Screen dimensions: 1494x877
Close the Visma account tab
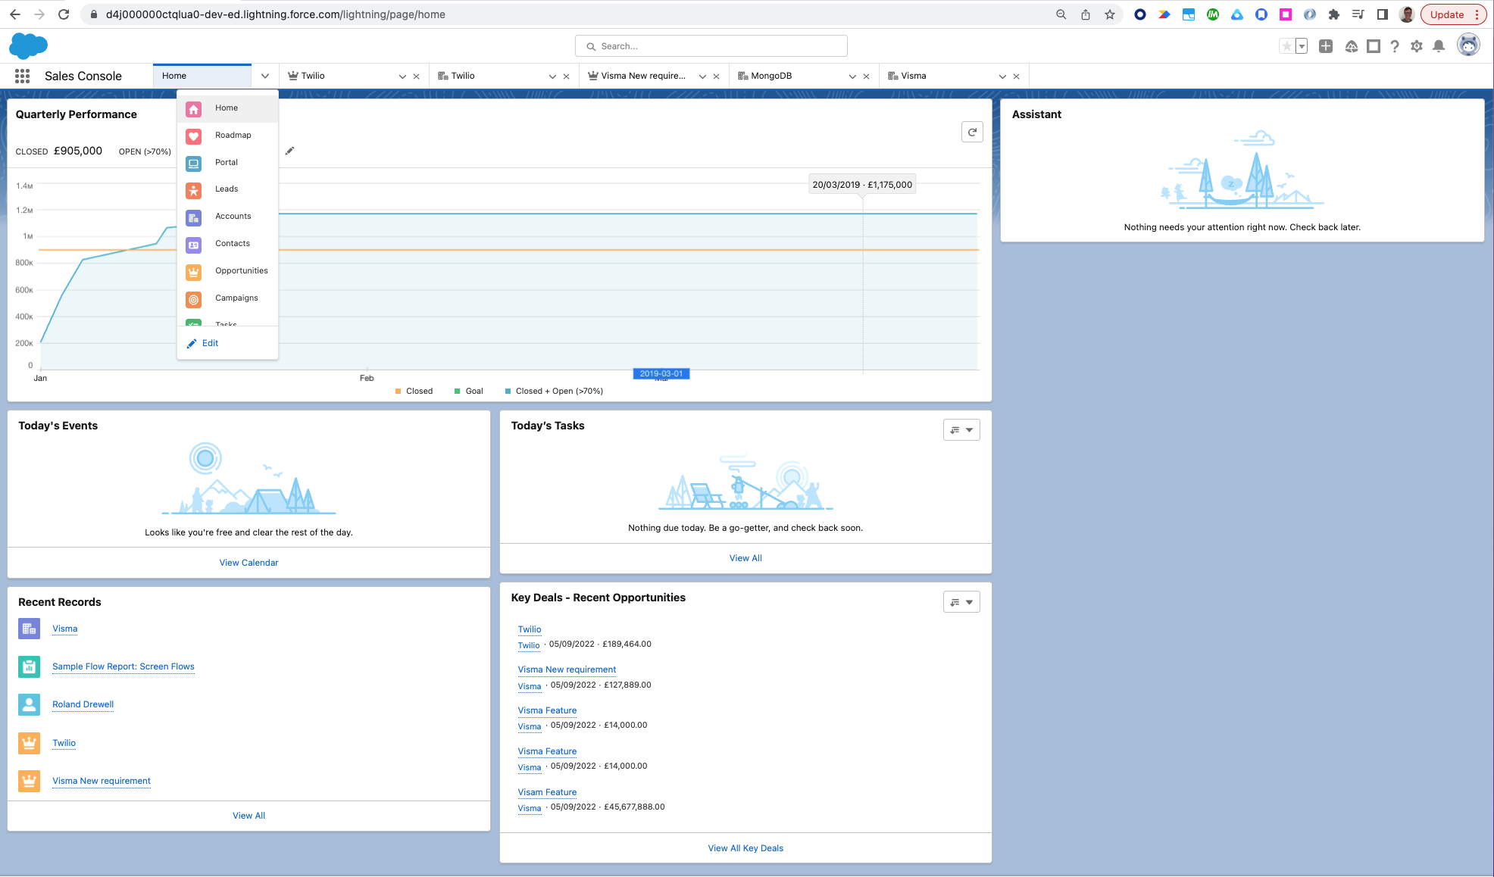click(x=1016, y=76)
